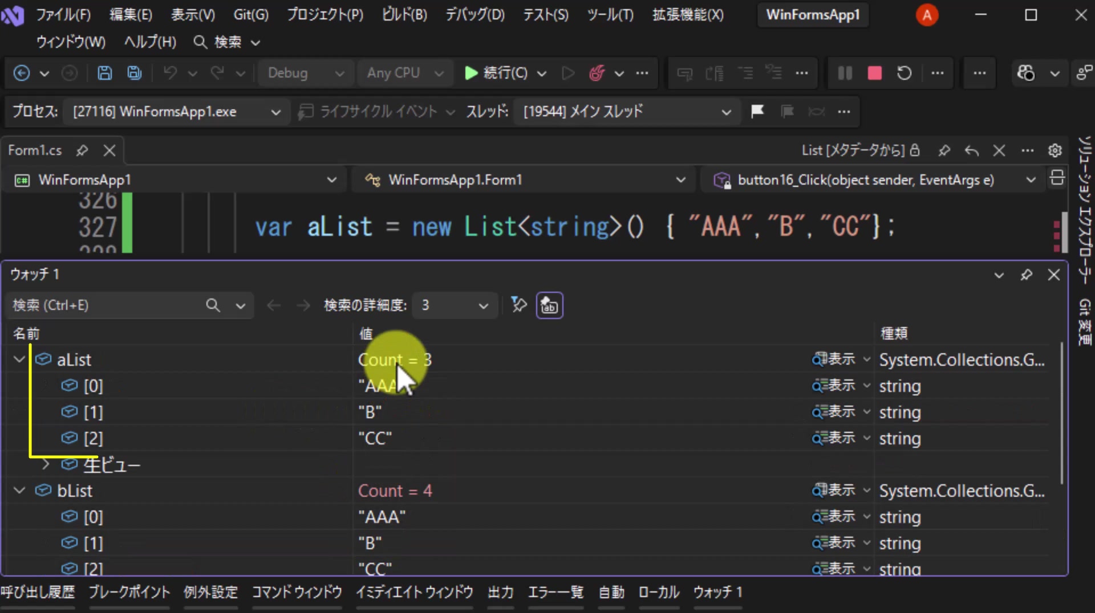This screenshot has height=613, width=1095.
Task: Click the Undo icon in the toolbar
Action: (170, 73)
